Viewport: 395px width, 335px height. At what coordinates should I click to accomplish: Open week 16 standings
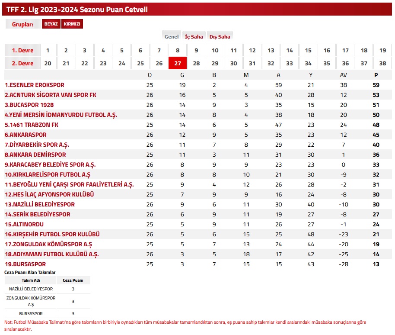pos(327,50)
